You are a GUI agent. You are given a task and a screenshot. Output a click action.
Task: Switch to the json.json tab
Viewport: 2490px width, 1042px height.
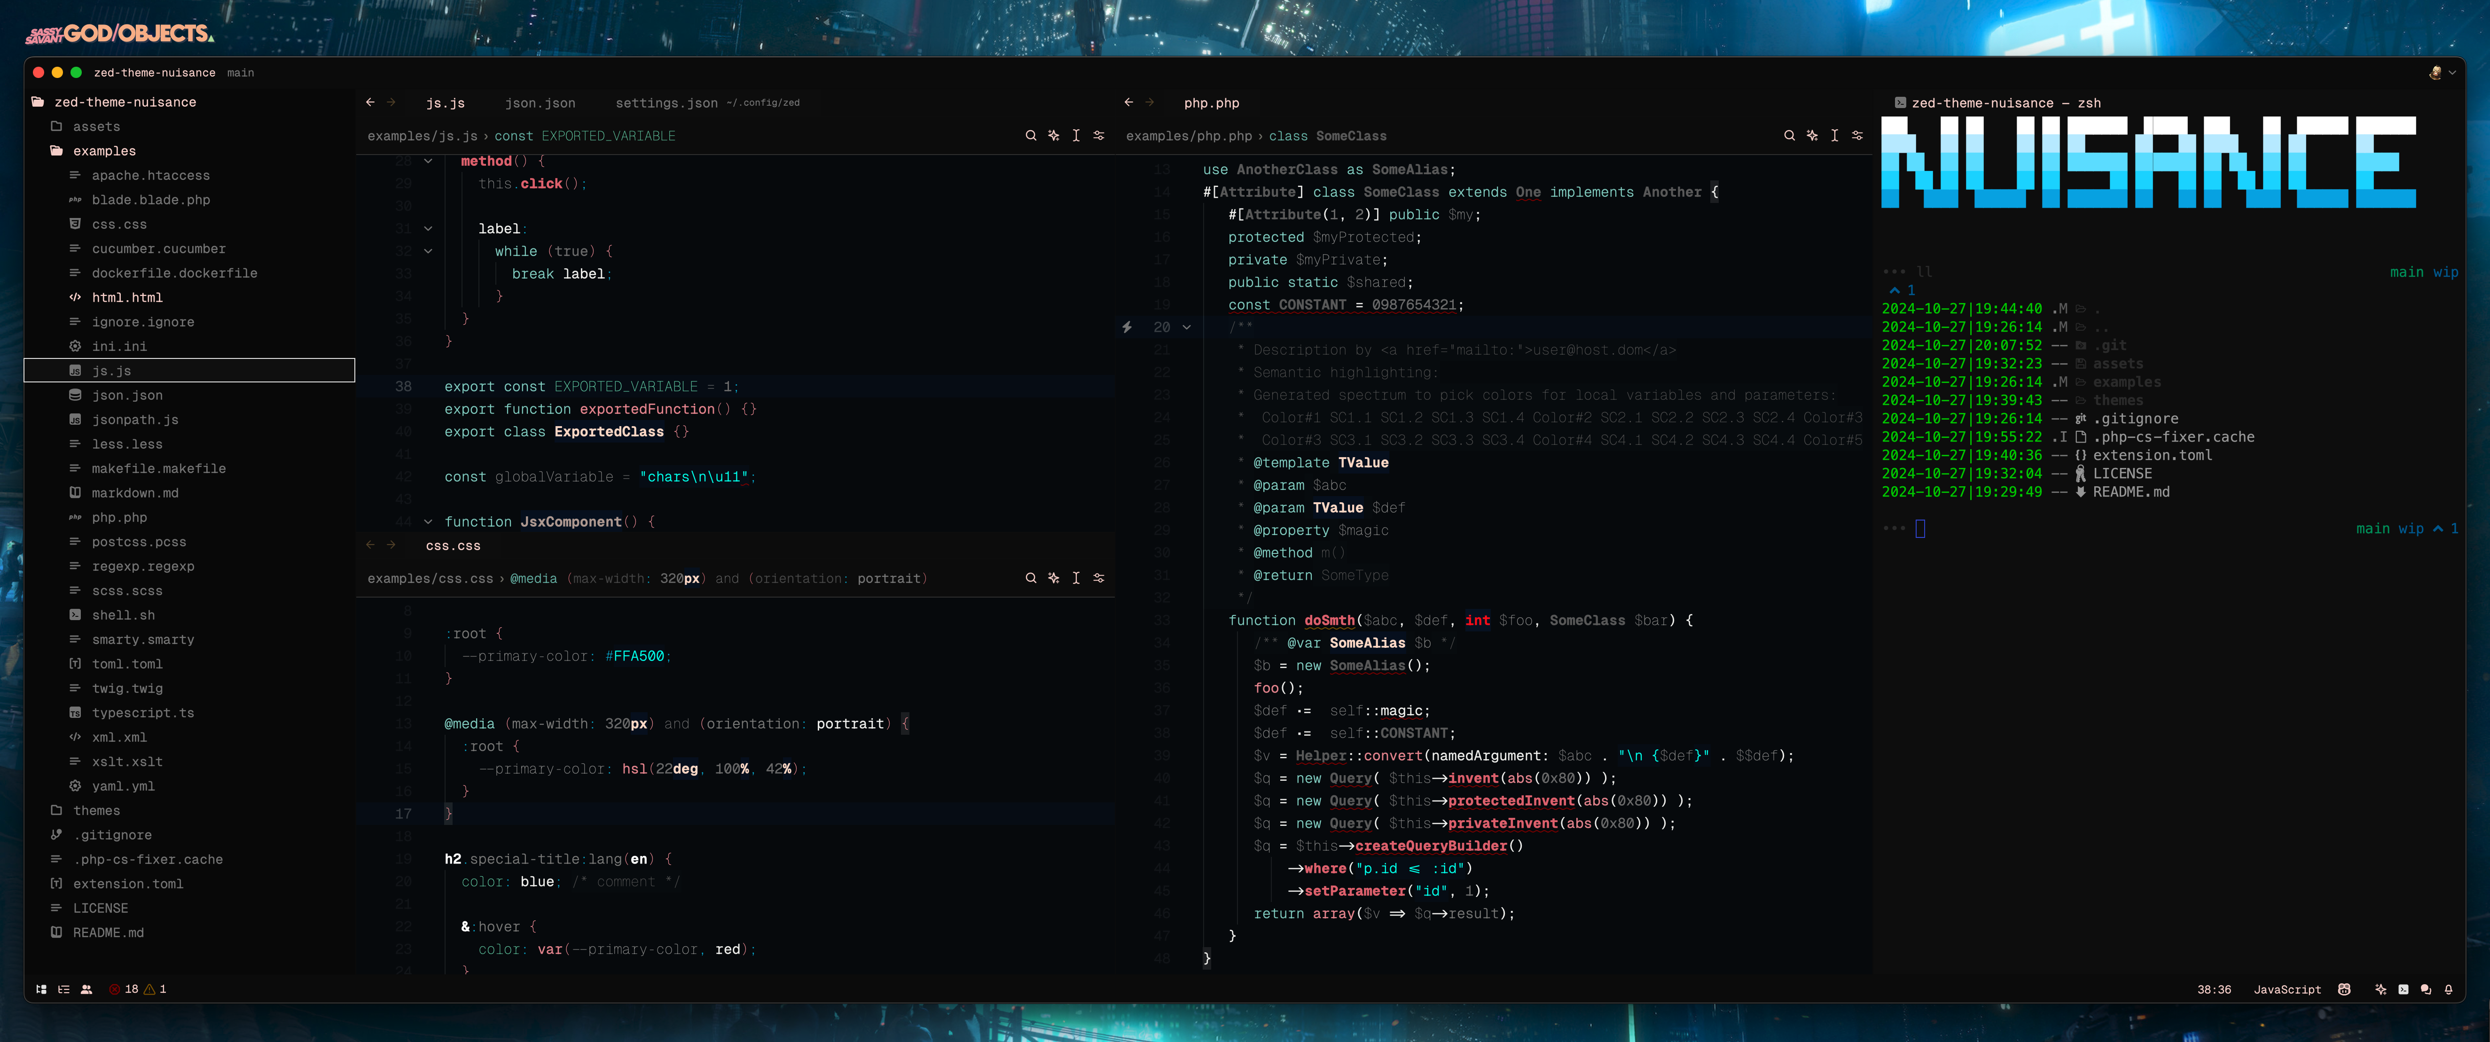[x=540, y=102]
